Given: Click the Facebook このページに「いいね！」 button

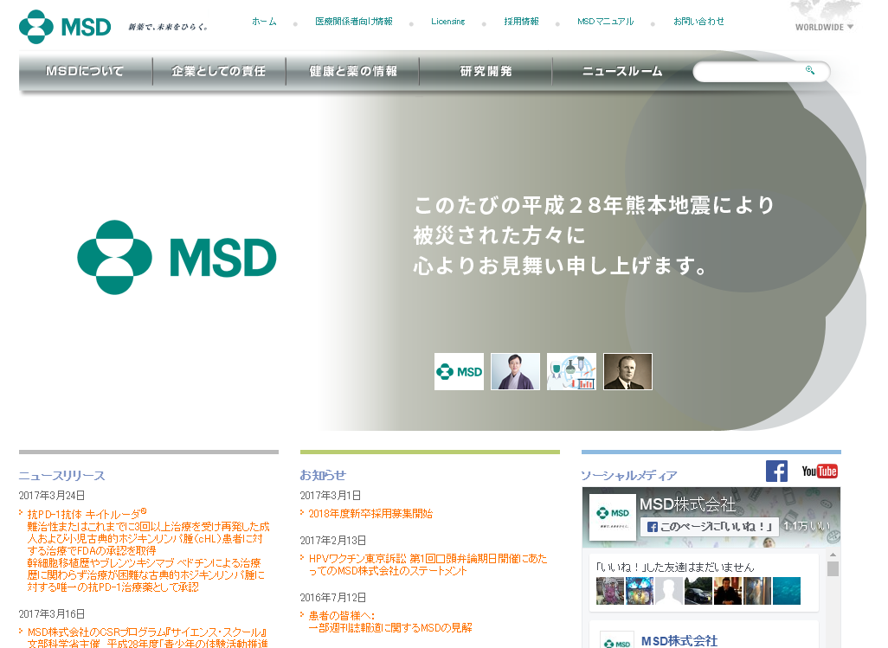Looking at the screenshot, I should coord(710,526).
